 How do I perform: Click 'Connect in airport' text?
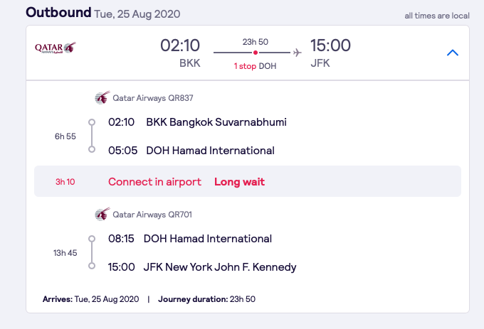[x=154, y=182]
